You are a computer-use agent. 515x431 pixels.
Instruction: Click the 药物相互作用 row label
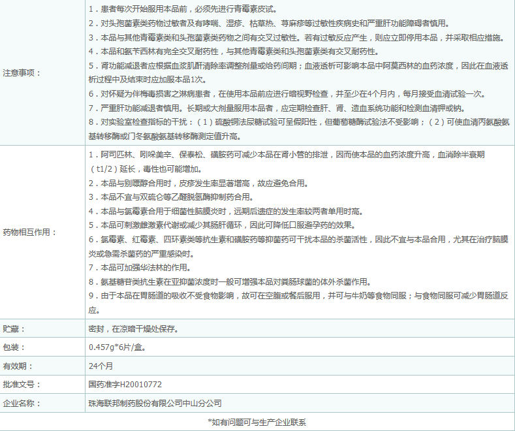pyautogui.click(x=29, y=232)
